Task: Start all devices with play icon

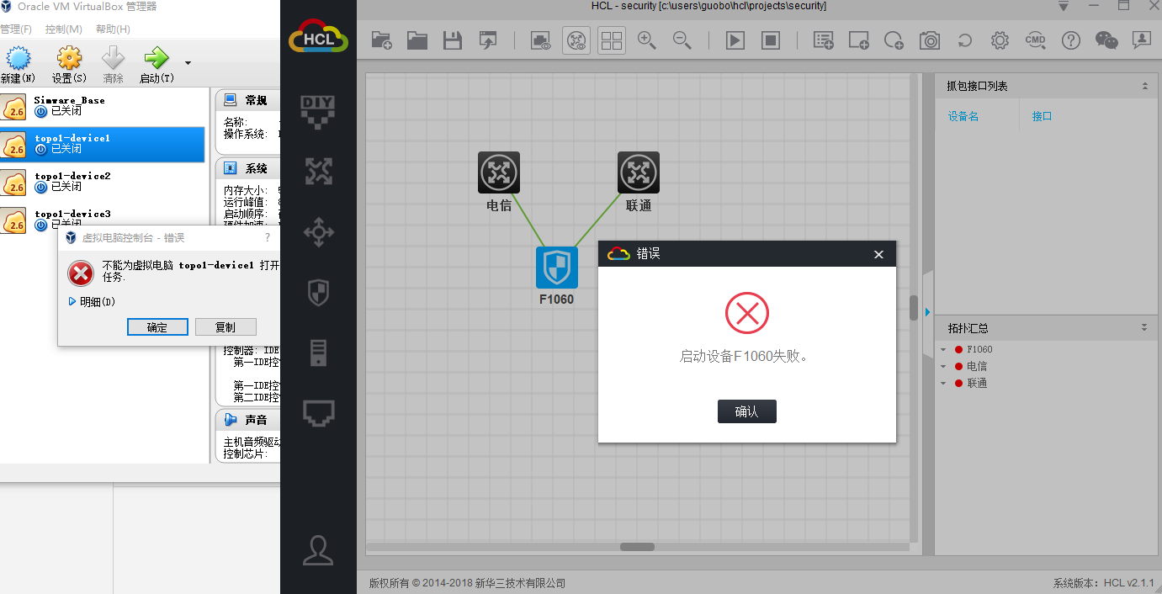Action: [735, 40]
